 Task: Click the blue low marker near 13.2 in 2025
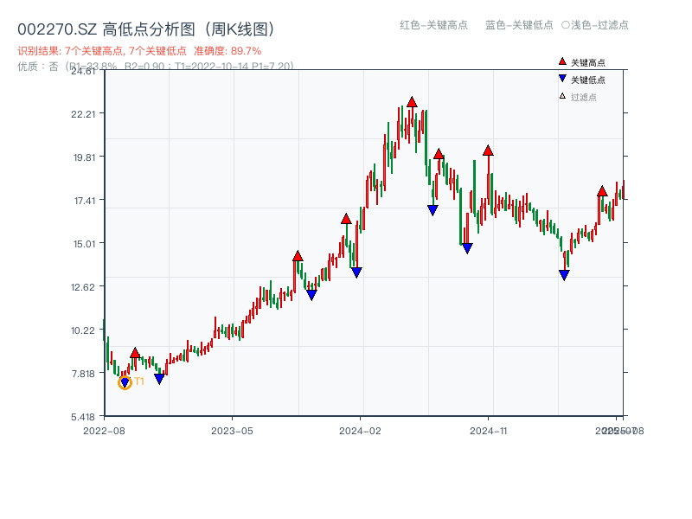pos(564,275)
